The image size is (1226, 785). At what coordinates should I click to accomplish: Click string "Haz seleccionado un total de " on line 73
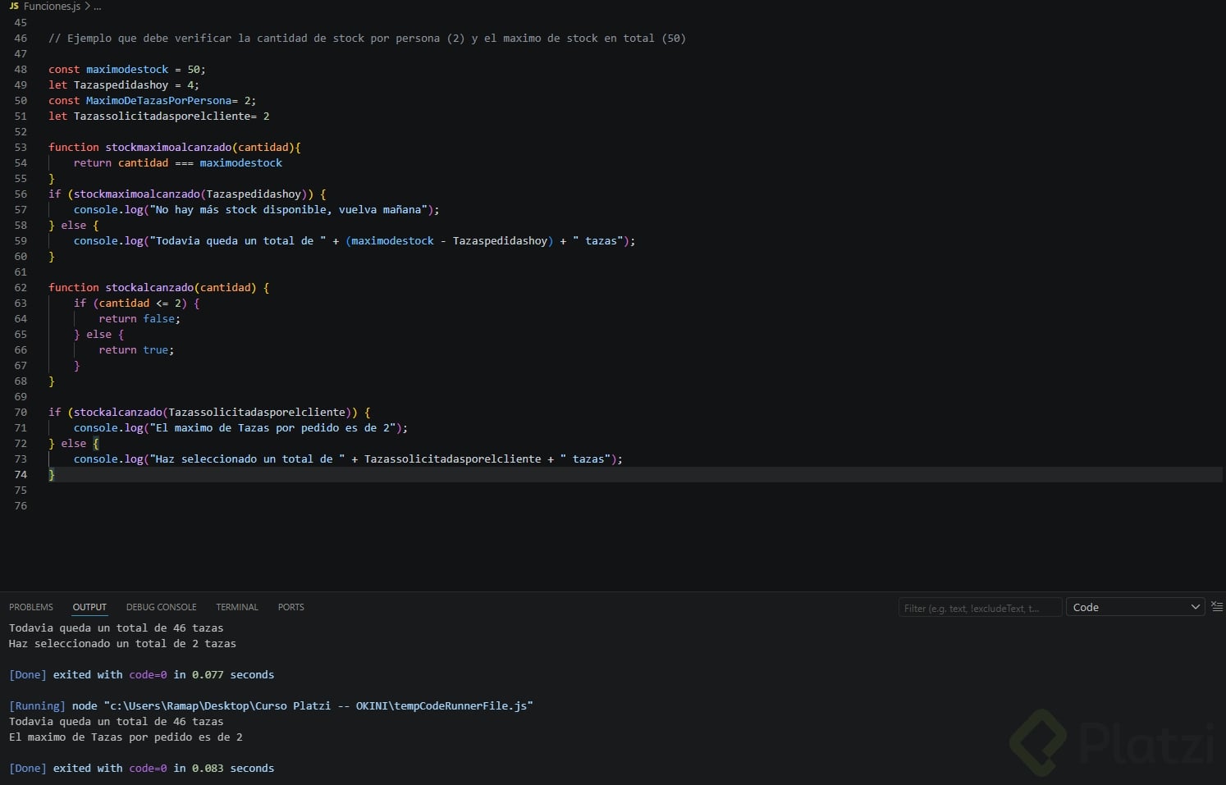[x=247, y=459]
